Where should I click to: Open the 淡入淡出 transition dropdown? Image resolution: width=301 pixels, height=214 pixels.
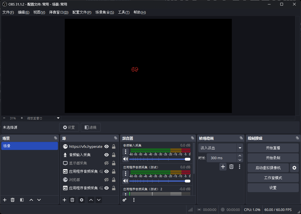[x=240, y=148]
